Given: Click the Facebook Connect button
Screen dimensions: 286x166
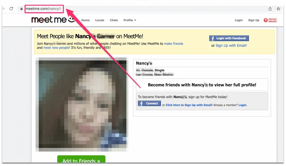Looking at the screenshot, I should coord(149,103).
